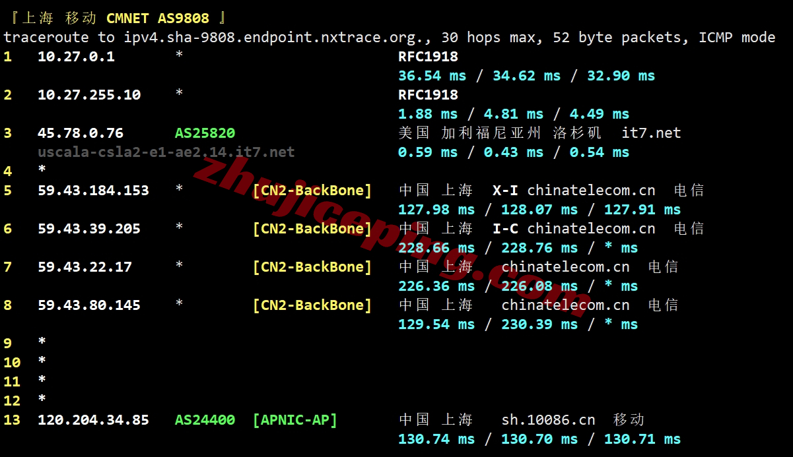Open the sh.10086.cn domain text
Screen dimensions: 793x457
point(548,420)
